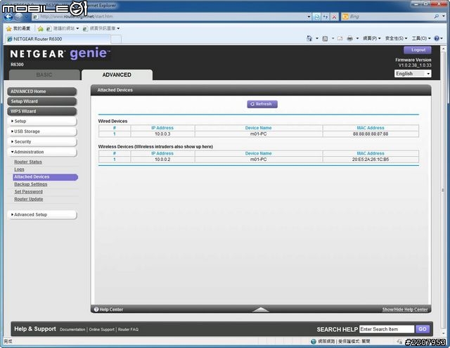Click the blue Help question mark icon
Viewport: 450px width, 348px height.
437,38
